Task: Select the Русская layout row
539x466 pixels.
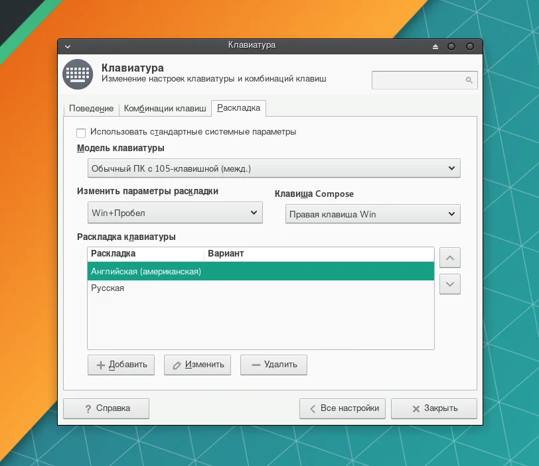Action: 261,288
